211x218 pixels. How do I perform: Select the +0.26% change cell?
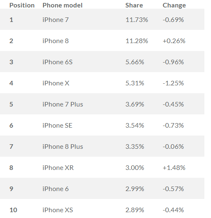[174, 41]
